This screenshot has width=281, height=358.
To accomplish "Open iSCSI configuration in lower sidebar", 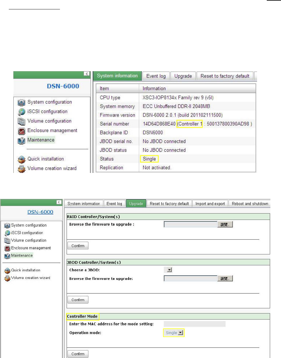I will point(27,233).
